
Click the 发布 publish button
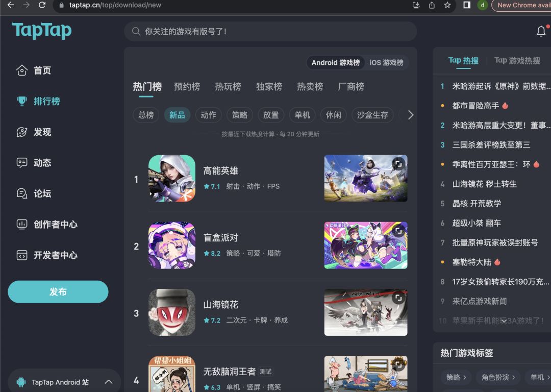[58, 292]
